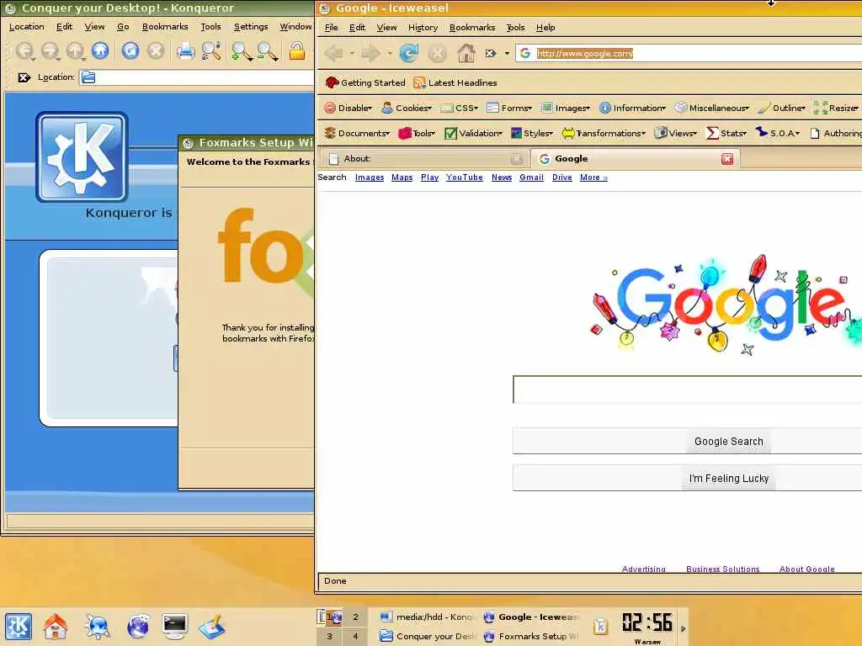
Task: Open Getting Started bookmark
Action: 365,83
